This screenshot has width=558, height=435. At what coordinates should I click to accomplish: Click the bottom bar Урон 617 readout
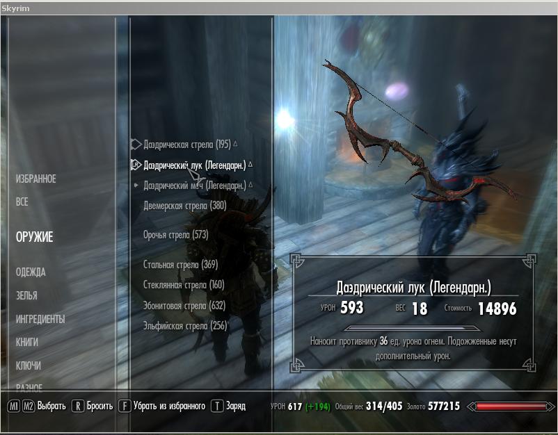(300, 407)
